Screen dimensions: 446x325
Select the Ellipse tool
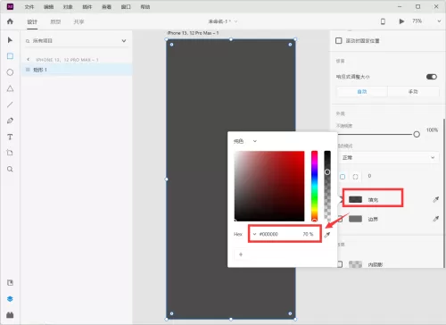pyautogui.click(x=10, y=72)
